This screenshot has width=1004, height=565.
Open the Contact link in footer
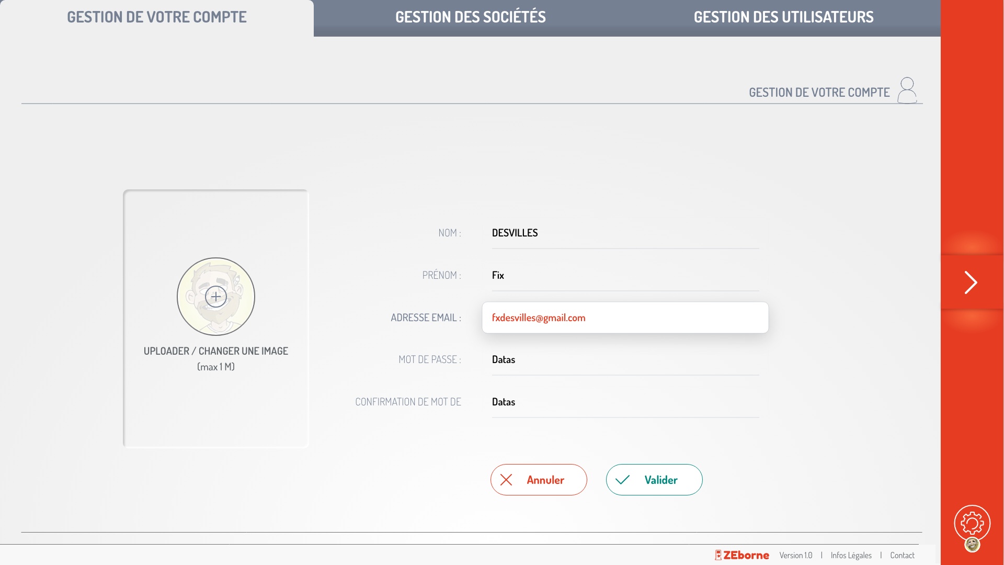pyautogui.click(x=902, y=555)
